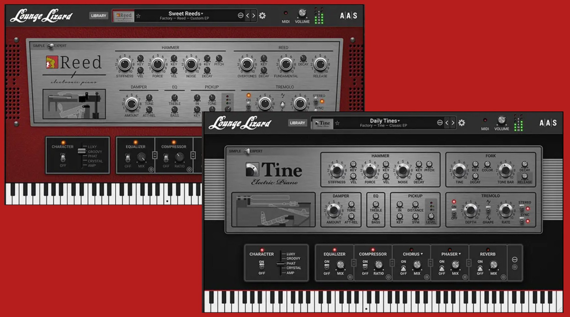Screen dimensions: 570x317
Task: Open the Sweet Reeds preset dropdown
Action: click(x=186, y=13)
